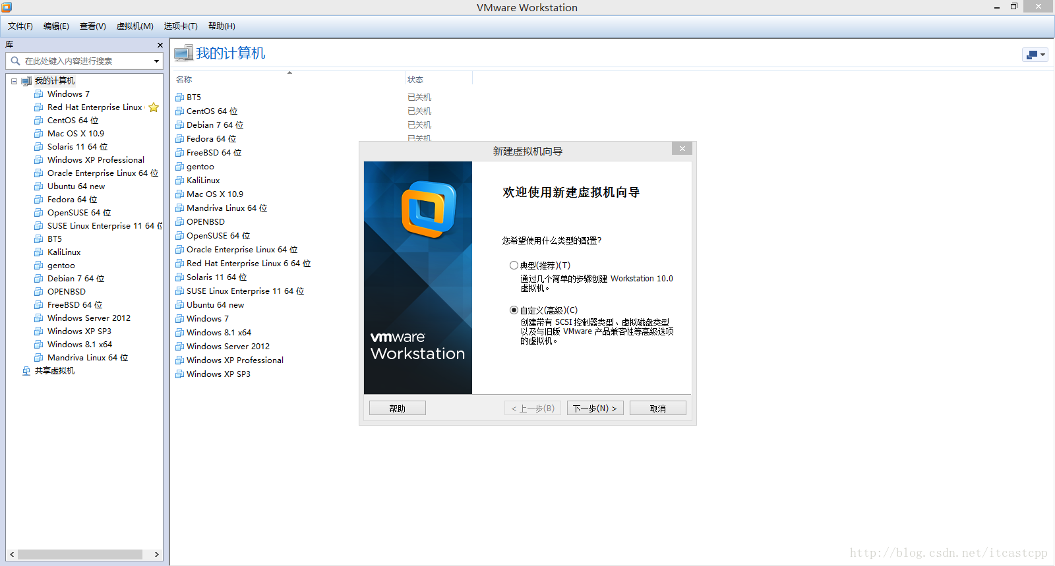Click the Back (上一步) button in wizard

tap(533, 409)
